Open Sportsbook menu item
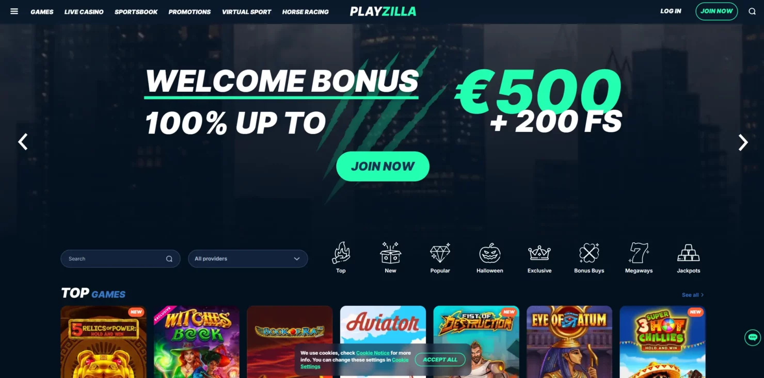Viewport: 764px width, 378px height. (136, 11)
